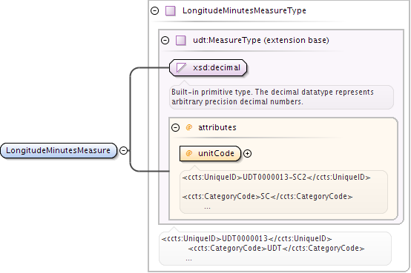
Task: Click the @ icon in unitCode
Action: coord(188,153)
